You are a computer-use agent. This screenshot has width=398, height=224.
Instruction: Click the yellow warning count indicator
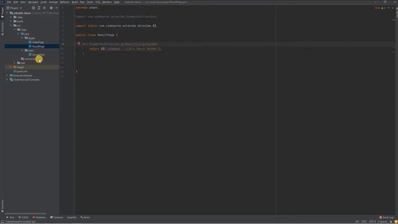pos(383,8)
